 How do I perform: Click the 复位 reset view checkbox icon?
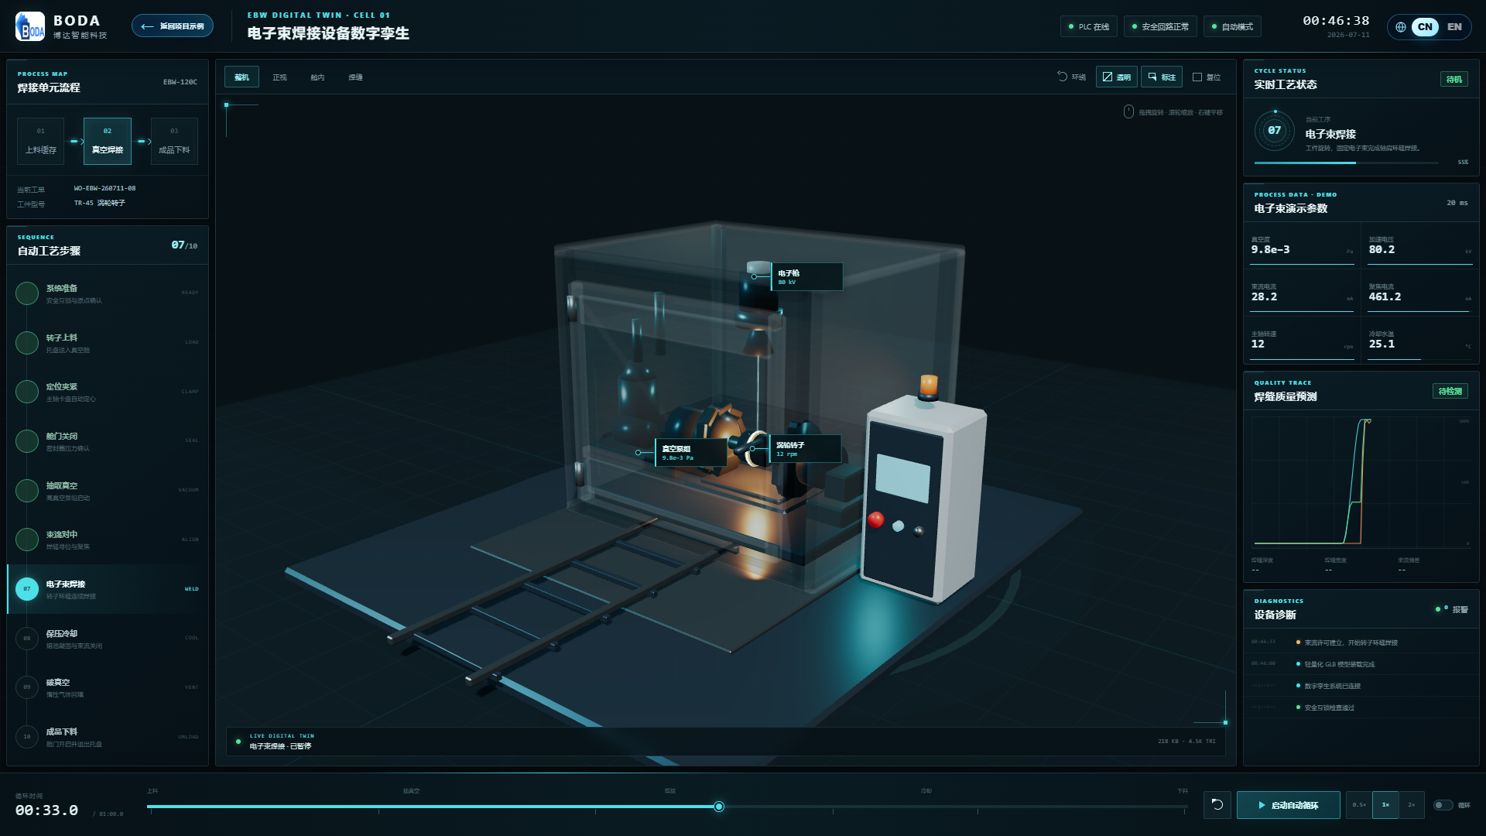click(x=1197, y=77)
